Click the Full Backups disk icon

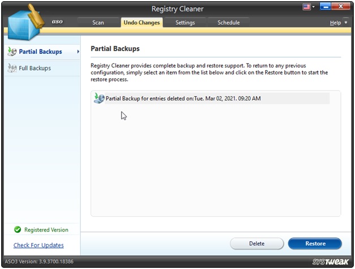[12, 68]
